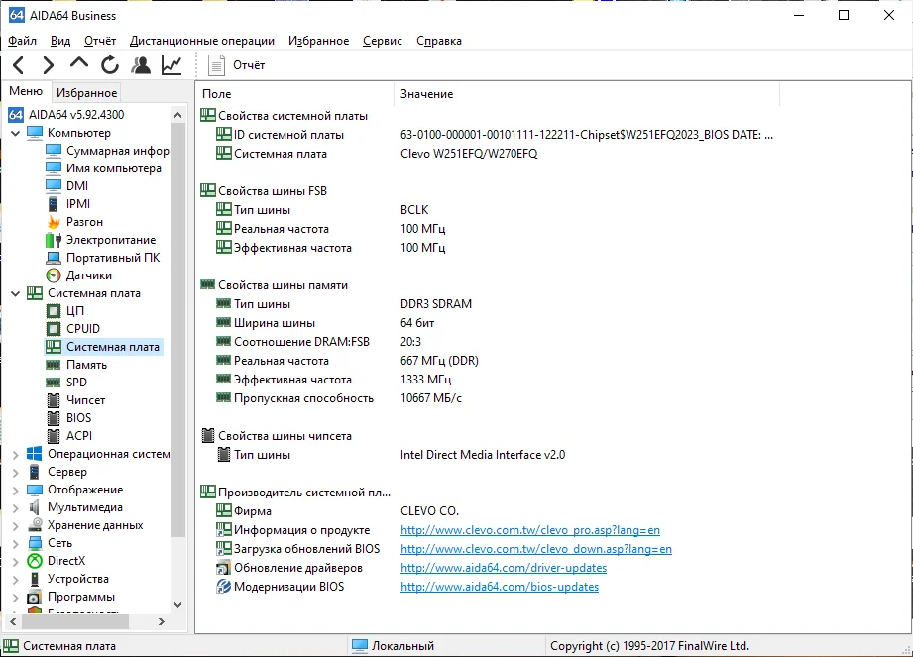913x657 pixels.
Task: Select Суммарная информация tree item
Action: (x=108, y=151)
